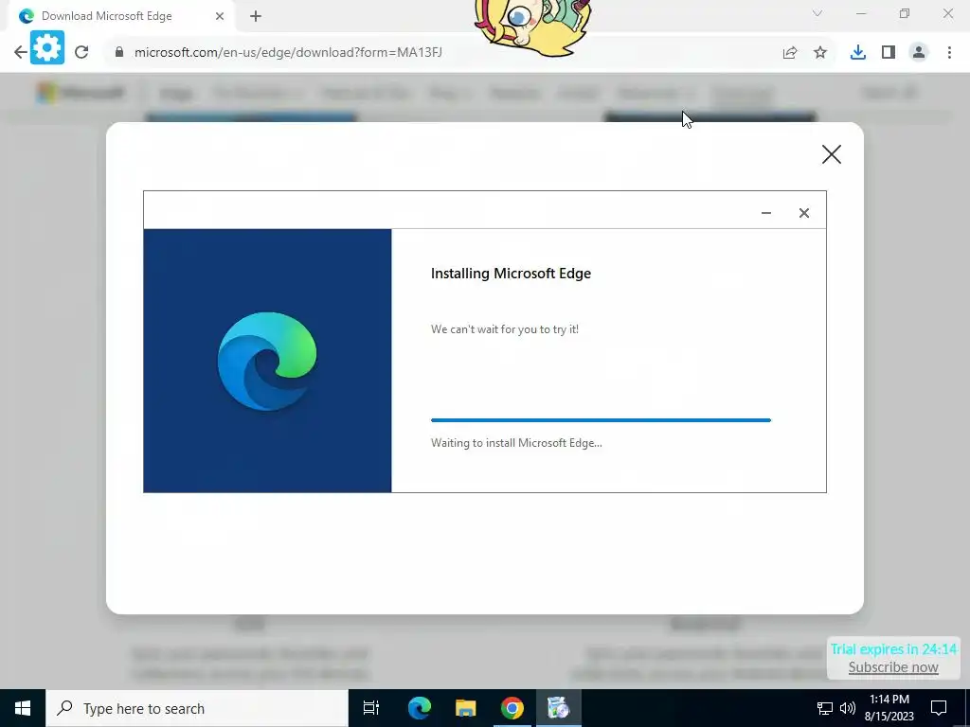Click the installation progress bar

click(601, 420)
